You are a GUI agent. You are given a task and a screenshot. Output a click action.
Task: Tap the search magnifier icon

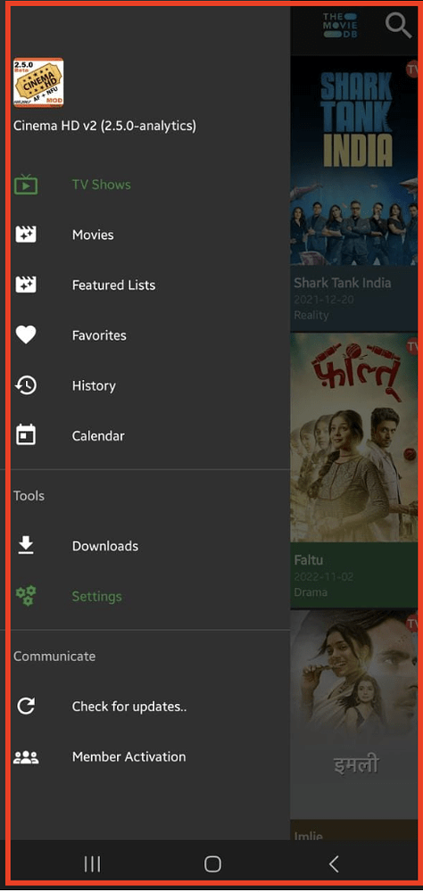tap(398, 26)
